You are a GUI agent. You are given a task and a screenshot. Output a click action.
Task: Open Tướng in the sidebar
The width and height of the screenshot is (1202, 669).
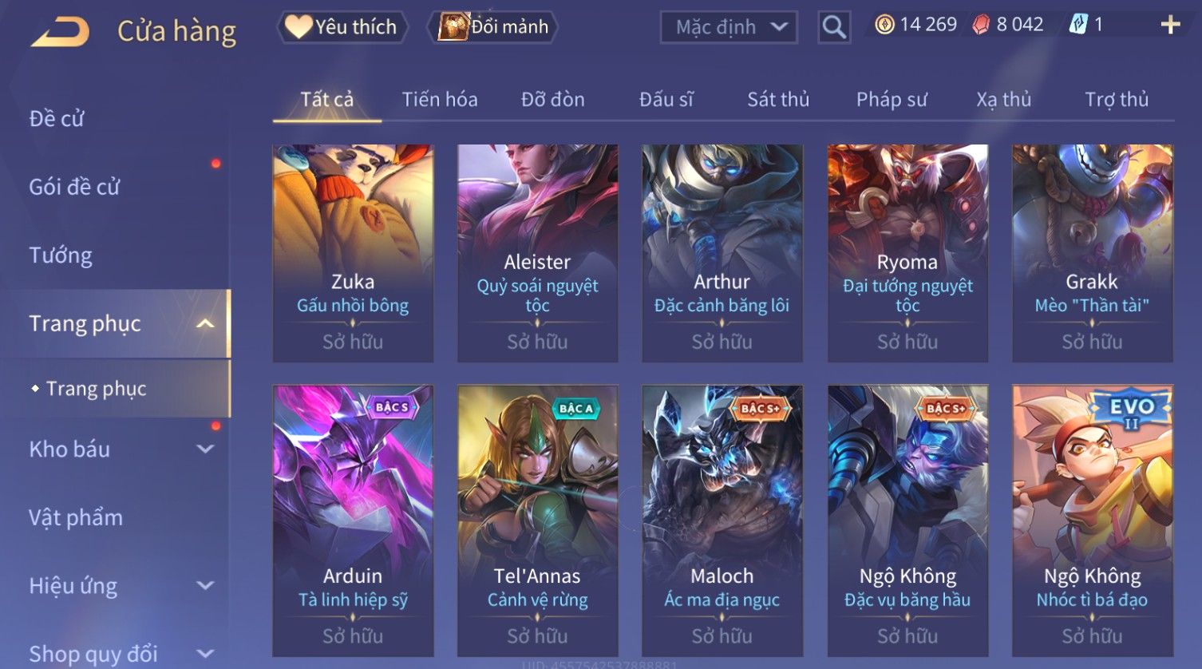point(61,255)
